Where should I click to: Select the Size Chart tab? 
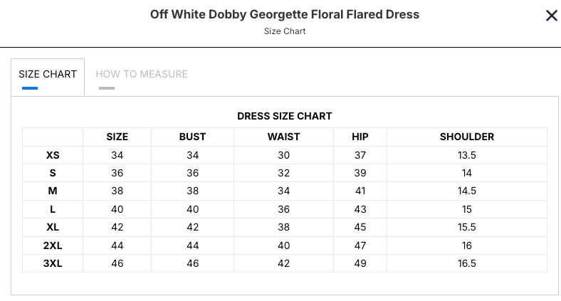coord(48,74)
